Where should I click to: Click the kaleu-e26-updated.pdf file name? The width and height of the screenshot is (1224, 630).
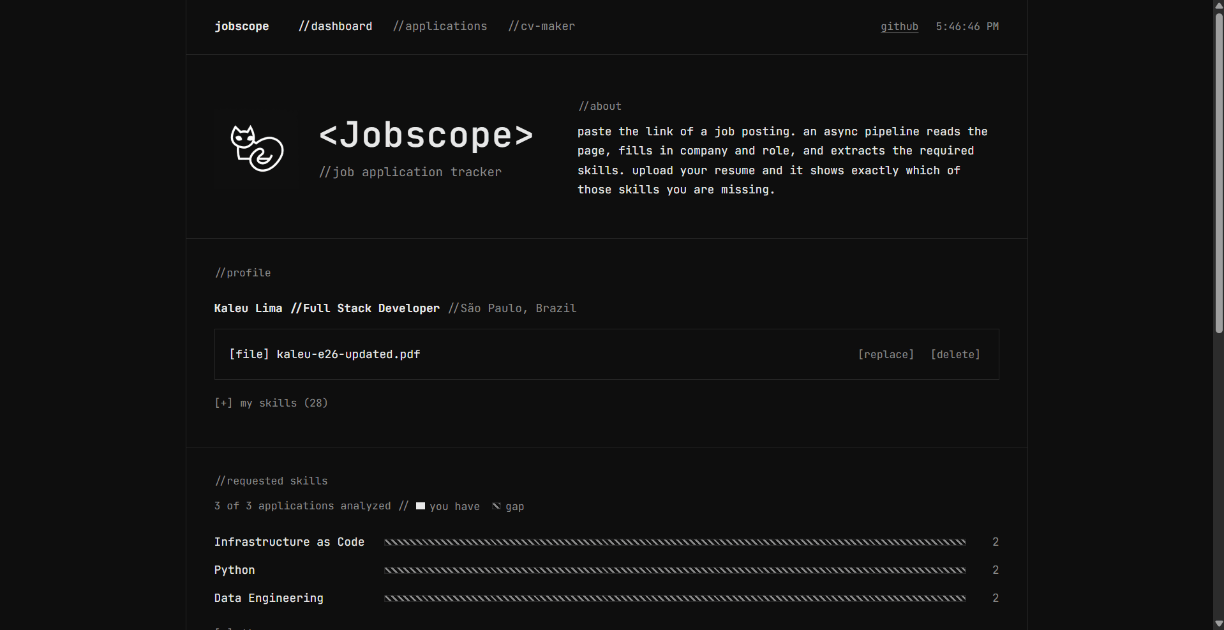tap(348, 354)
